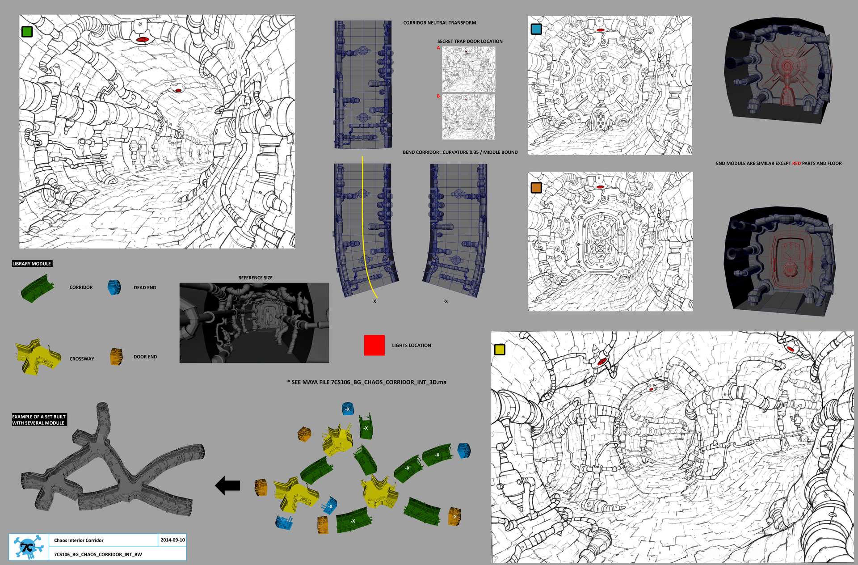The width and height of the screenshot is (858, 565).
Task: Click the 'CROSSWAY' library label
Action: click(82, 359)
